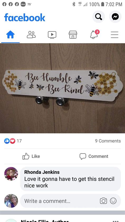View the 17 reactions list
This screenshot has width=125, height=222.
click(x=13, y=141)
